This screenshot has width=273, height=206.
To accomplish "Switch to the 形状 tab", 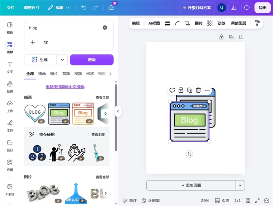I will (x=90, y=74).
